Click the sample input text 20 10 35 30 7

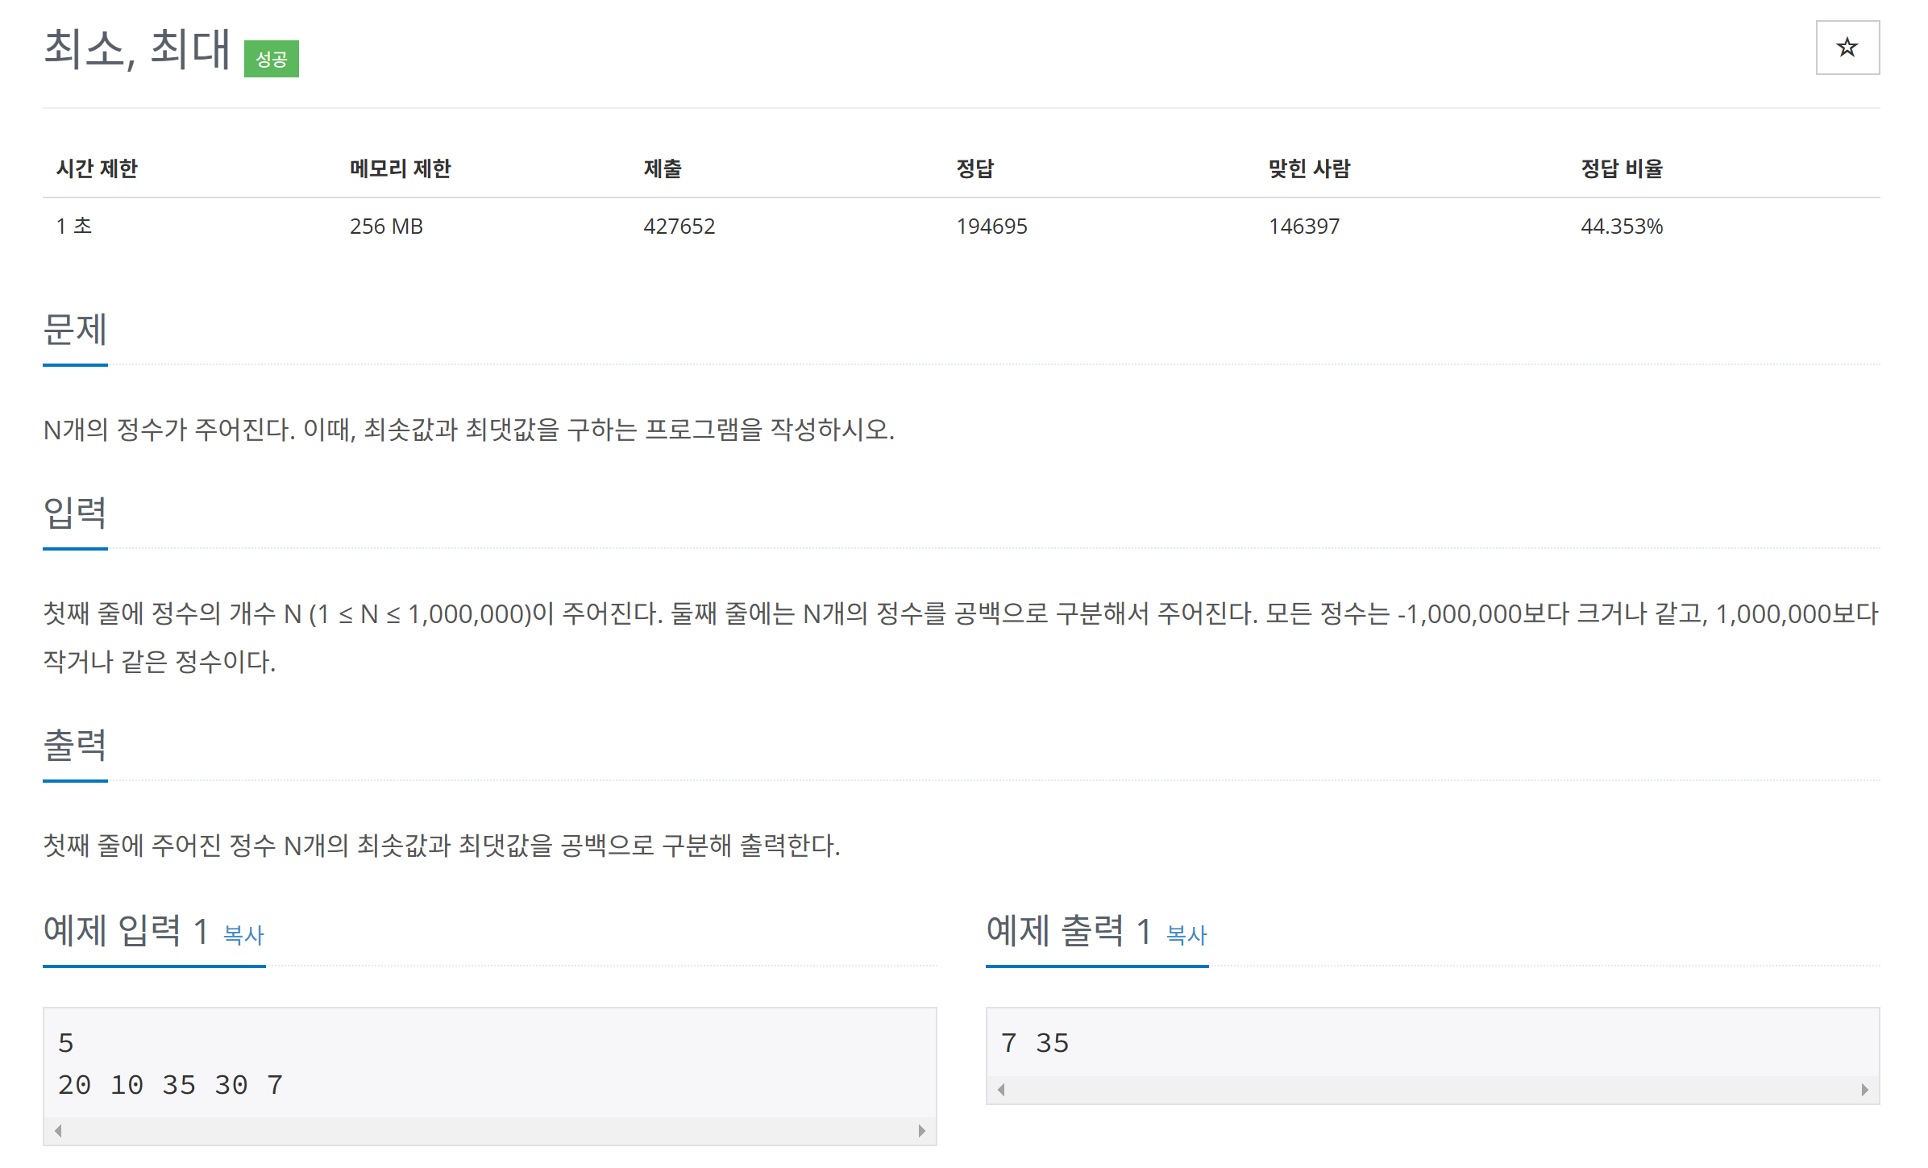(170, 1084)
